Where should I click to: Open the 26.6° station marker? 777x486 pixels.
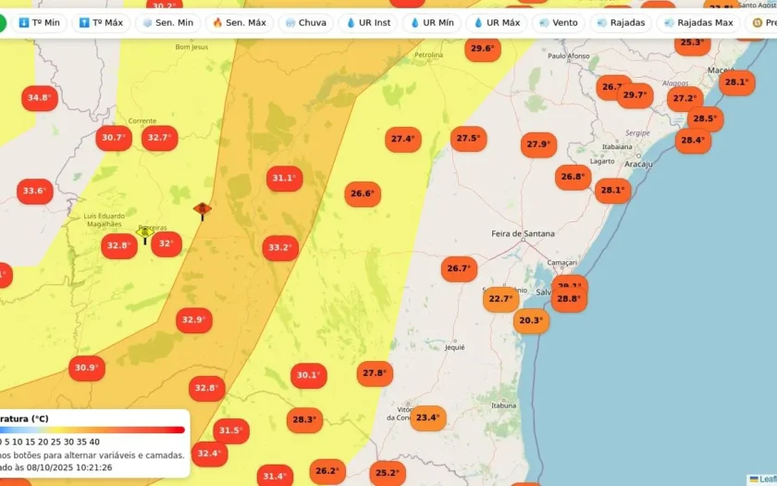(x=363, y=193)
